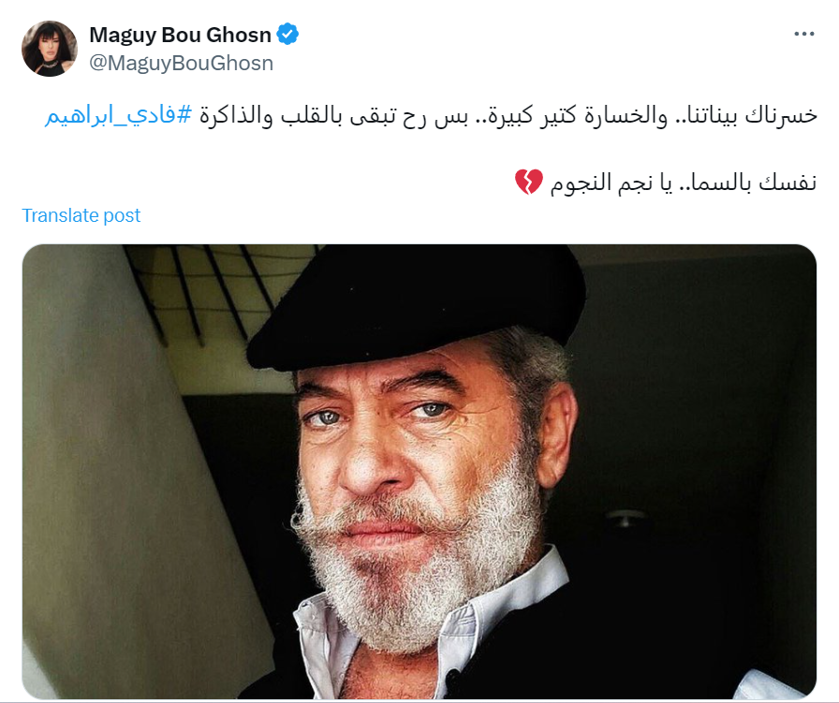Open Maguy Bou Ghosn's profile avatar
The image size is (839, 703).
click(50, 48)
